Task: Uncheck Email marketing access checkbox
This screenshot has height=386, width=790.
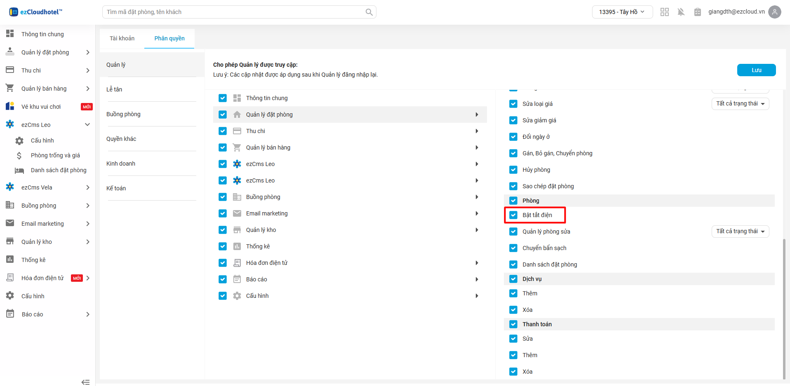Action: point(223,213)
